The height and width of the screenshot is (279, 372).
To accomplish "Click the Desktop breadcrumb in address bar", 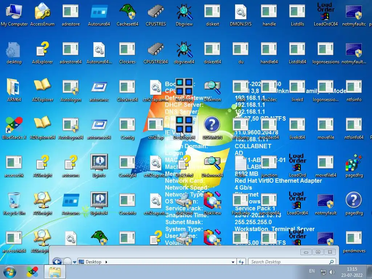I will tap(93, 262).
